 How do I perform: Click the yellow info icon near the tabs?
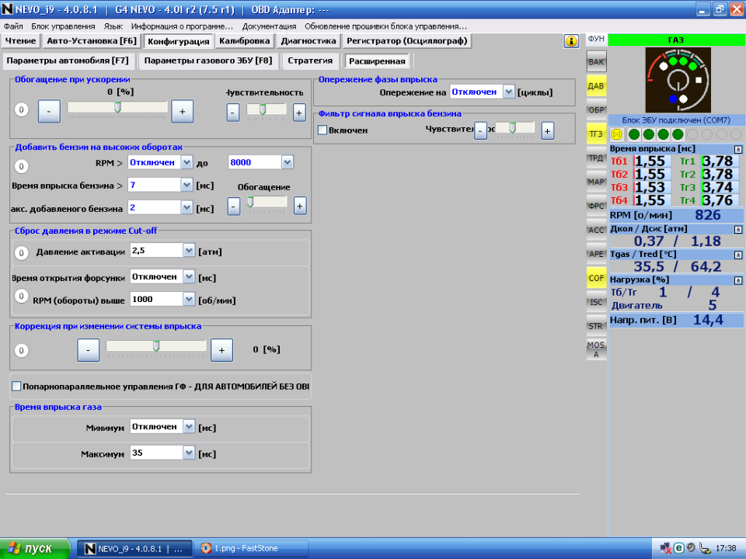tap(573, 40)
